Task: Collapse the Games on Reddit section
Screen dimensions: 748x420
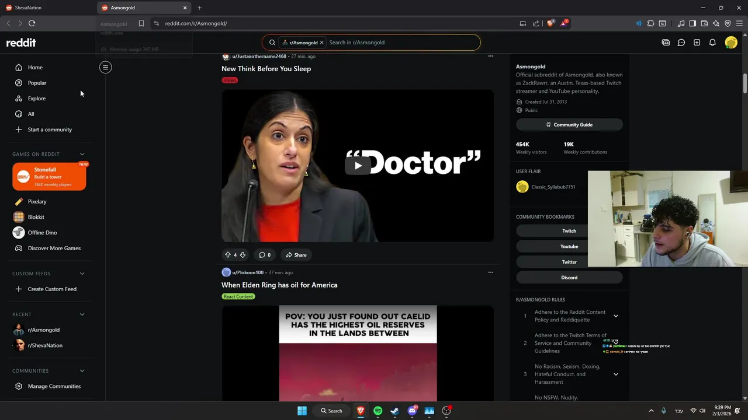Action: point(82,154)
